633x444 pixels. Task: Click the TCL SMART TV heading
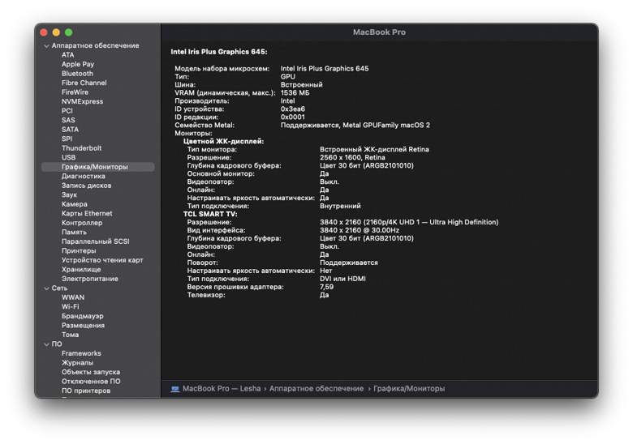pyautogui.click(x=210, y=214)
